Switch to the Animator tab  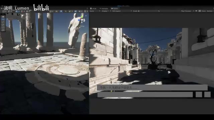tap(104, 9)
